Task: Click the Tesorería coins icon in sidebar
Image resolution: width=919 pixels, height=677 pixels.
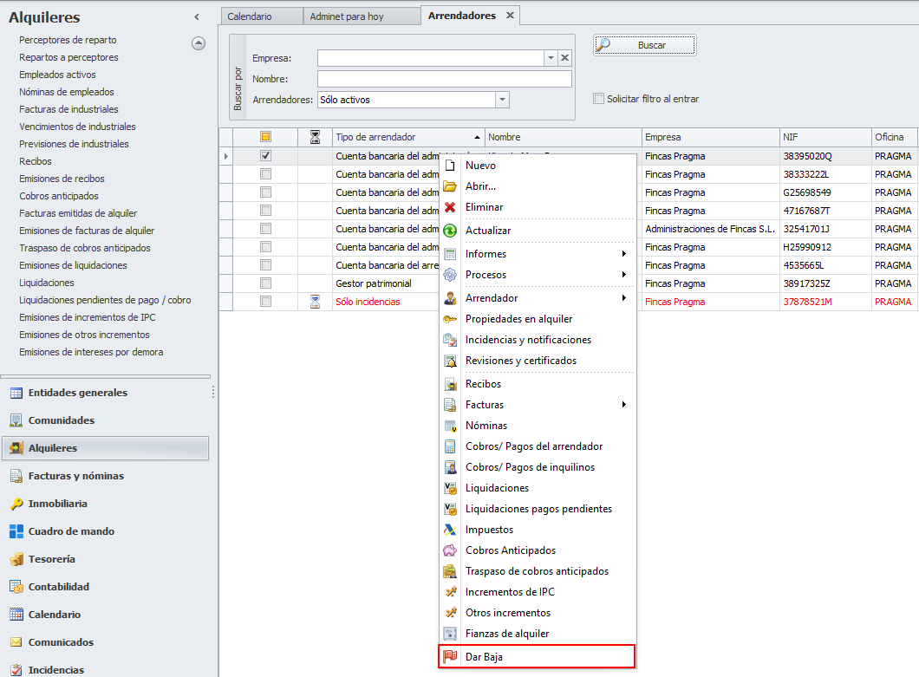Action: [x=16, y=559]
